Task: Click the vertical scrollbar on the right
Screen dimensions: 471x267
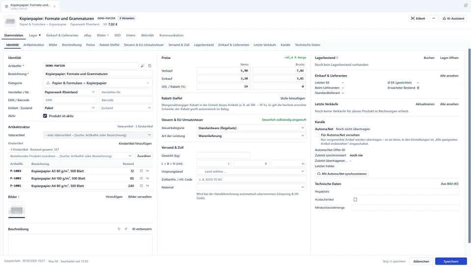Action: 469,146
